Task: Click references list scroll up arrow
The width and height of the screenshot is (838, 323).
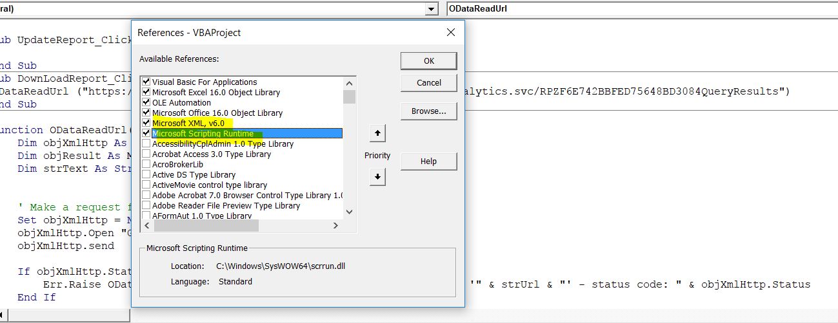Action: 350,83
